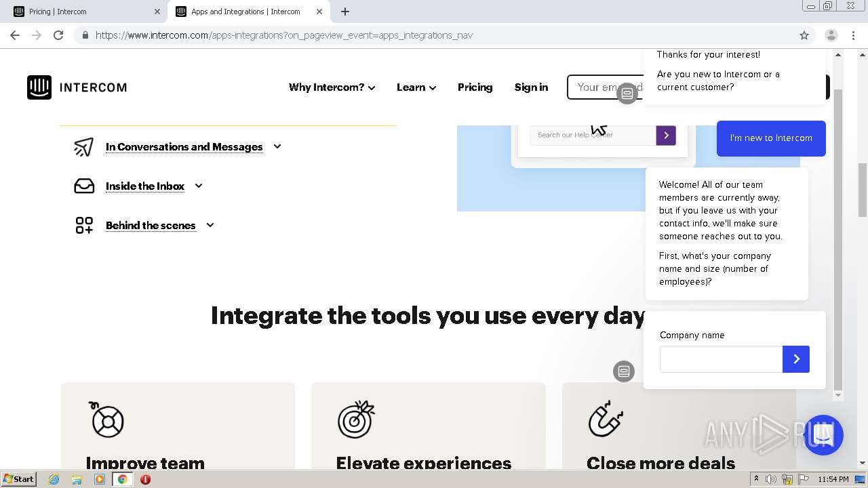This screenshot has width=868, height=488.
Task: Choose I'm new to Intercom reply
Action: click(x=771, y=138)
